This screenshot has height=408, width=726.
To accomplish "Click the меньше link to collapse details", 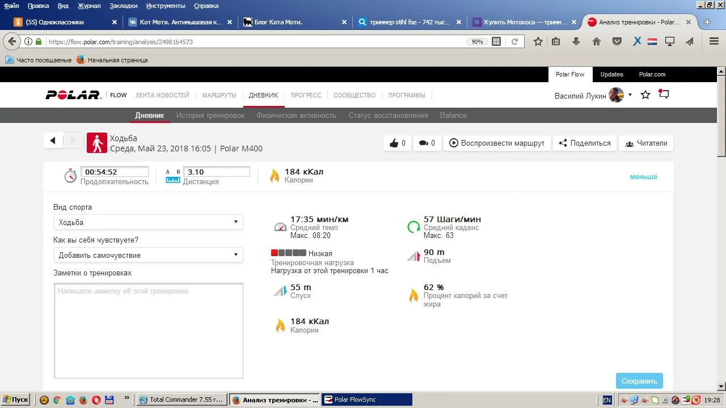I will click(643, 177).
